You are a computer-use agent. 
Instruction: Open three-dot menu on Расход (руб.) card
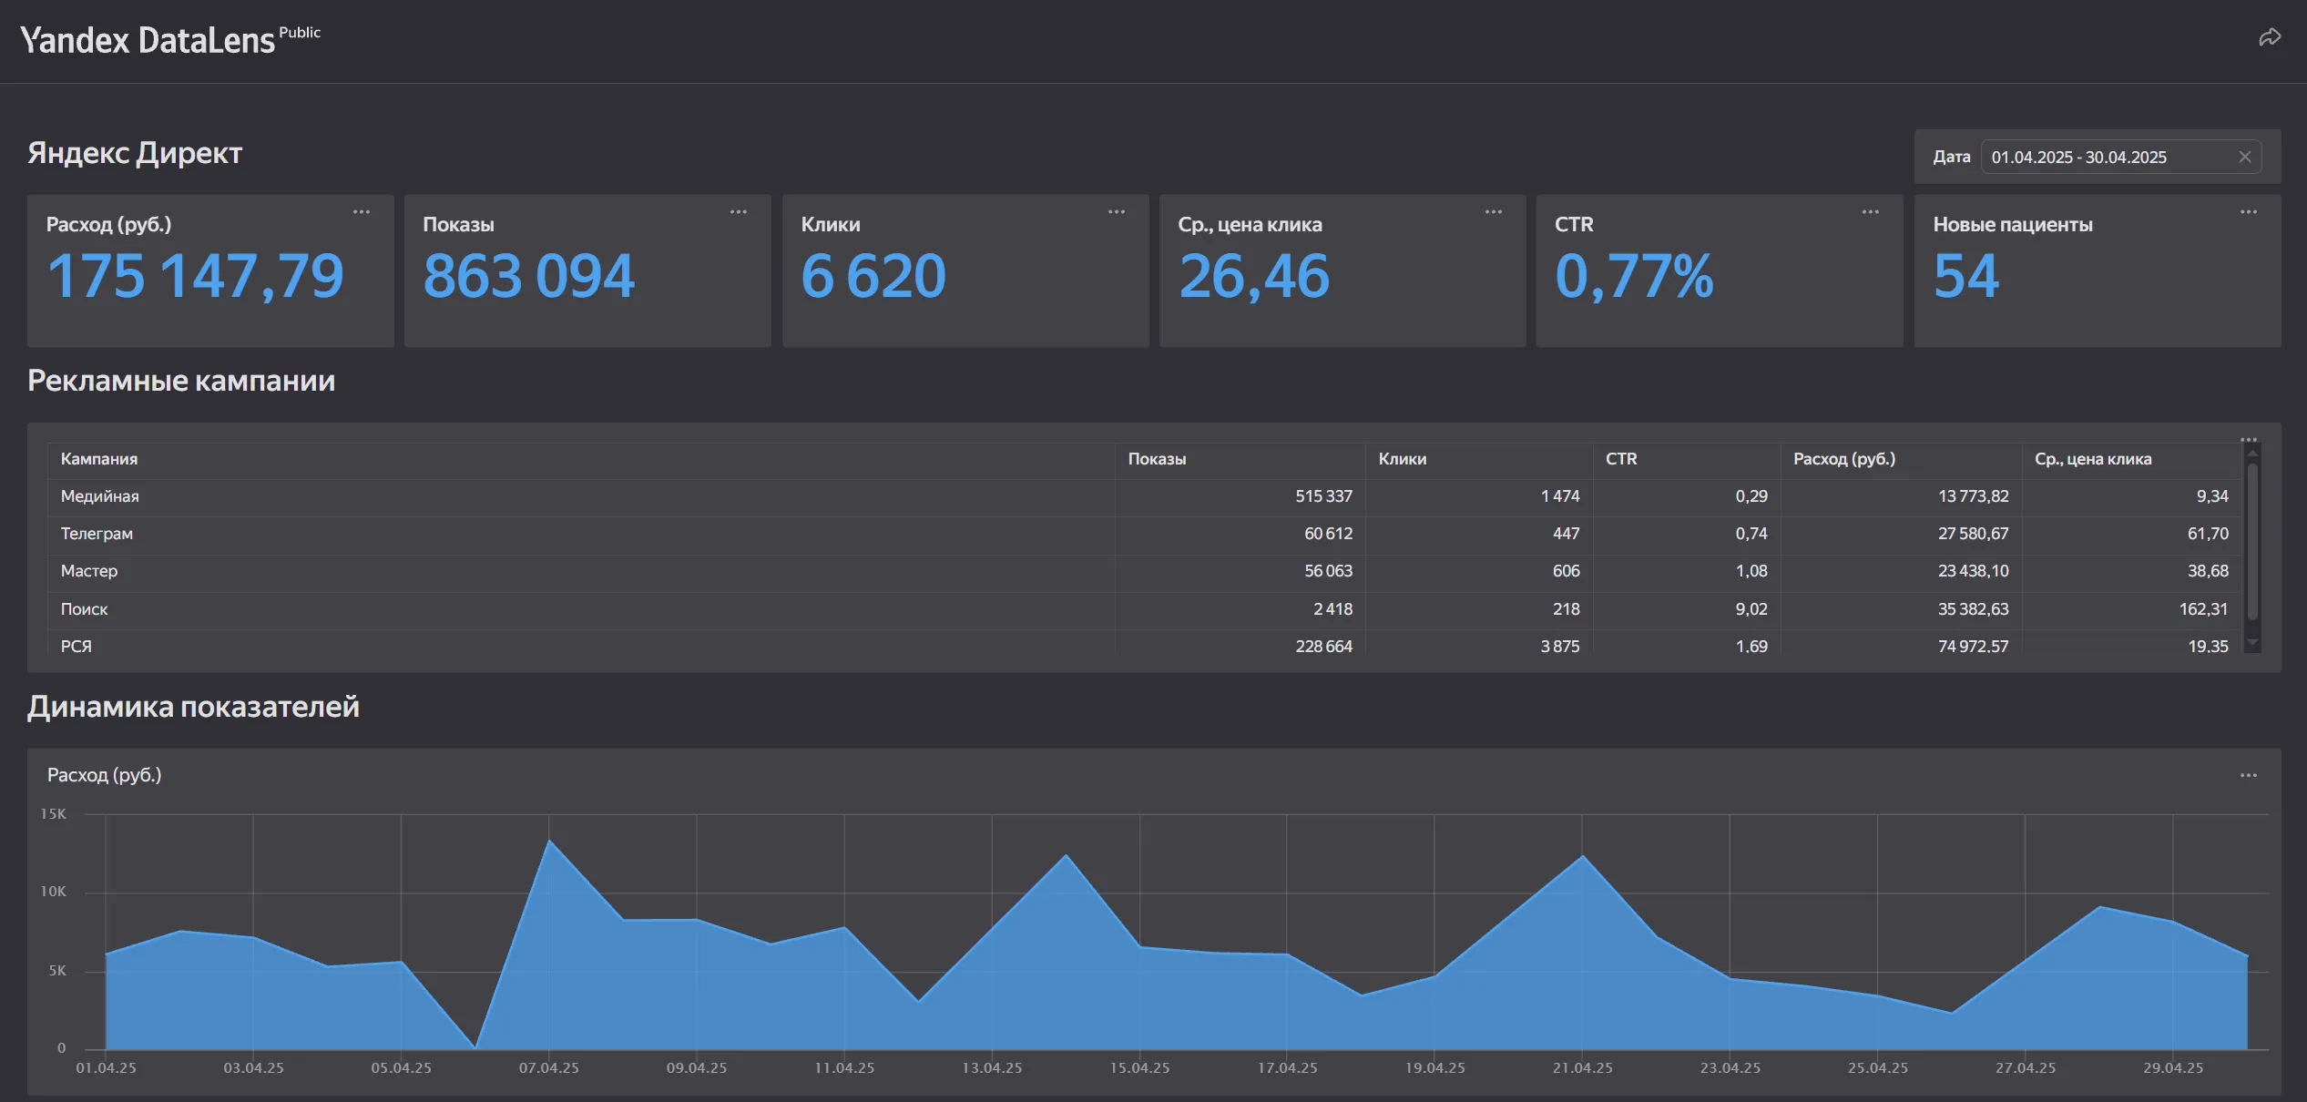362,212
